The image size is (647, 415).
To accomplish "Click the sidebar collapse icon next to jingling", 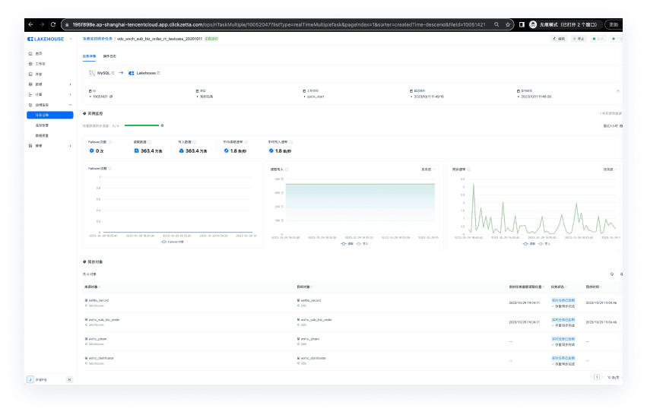I will tap(69, 379).
